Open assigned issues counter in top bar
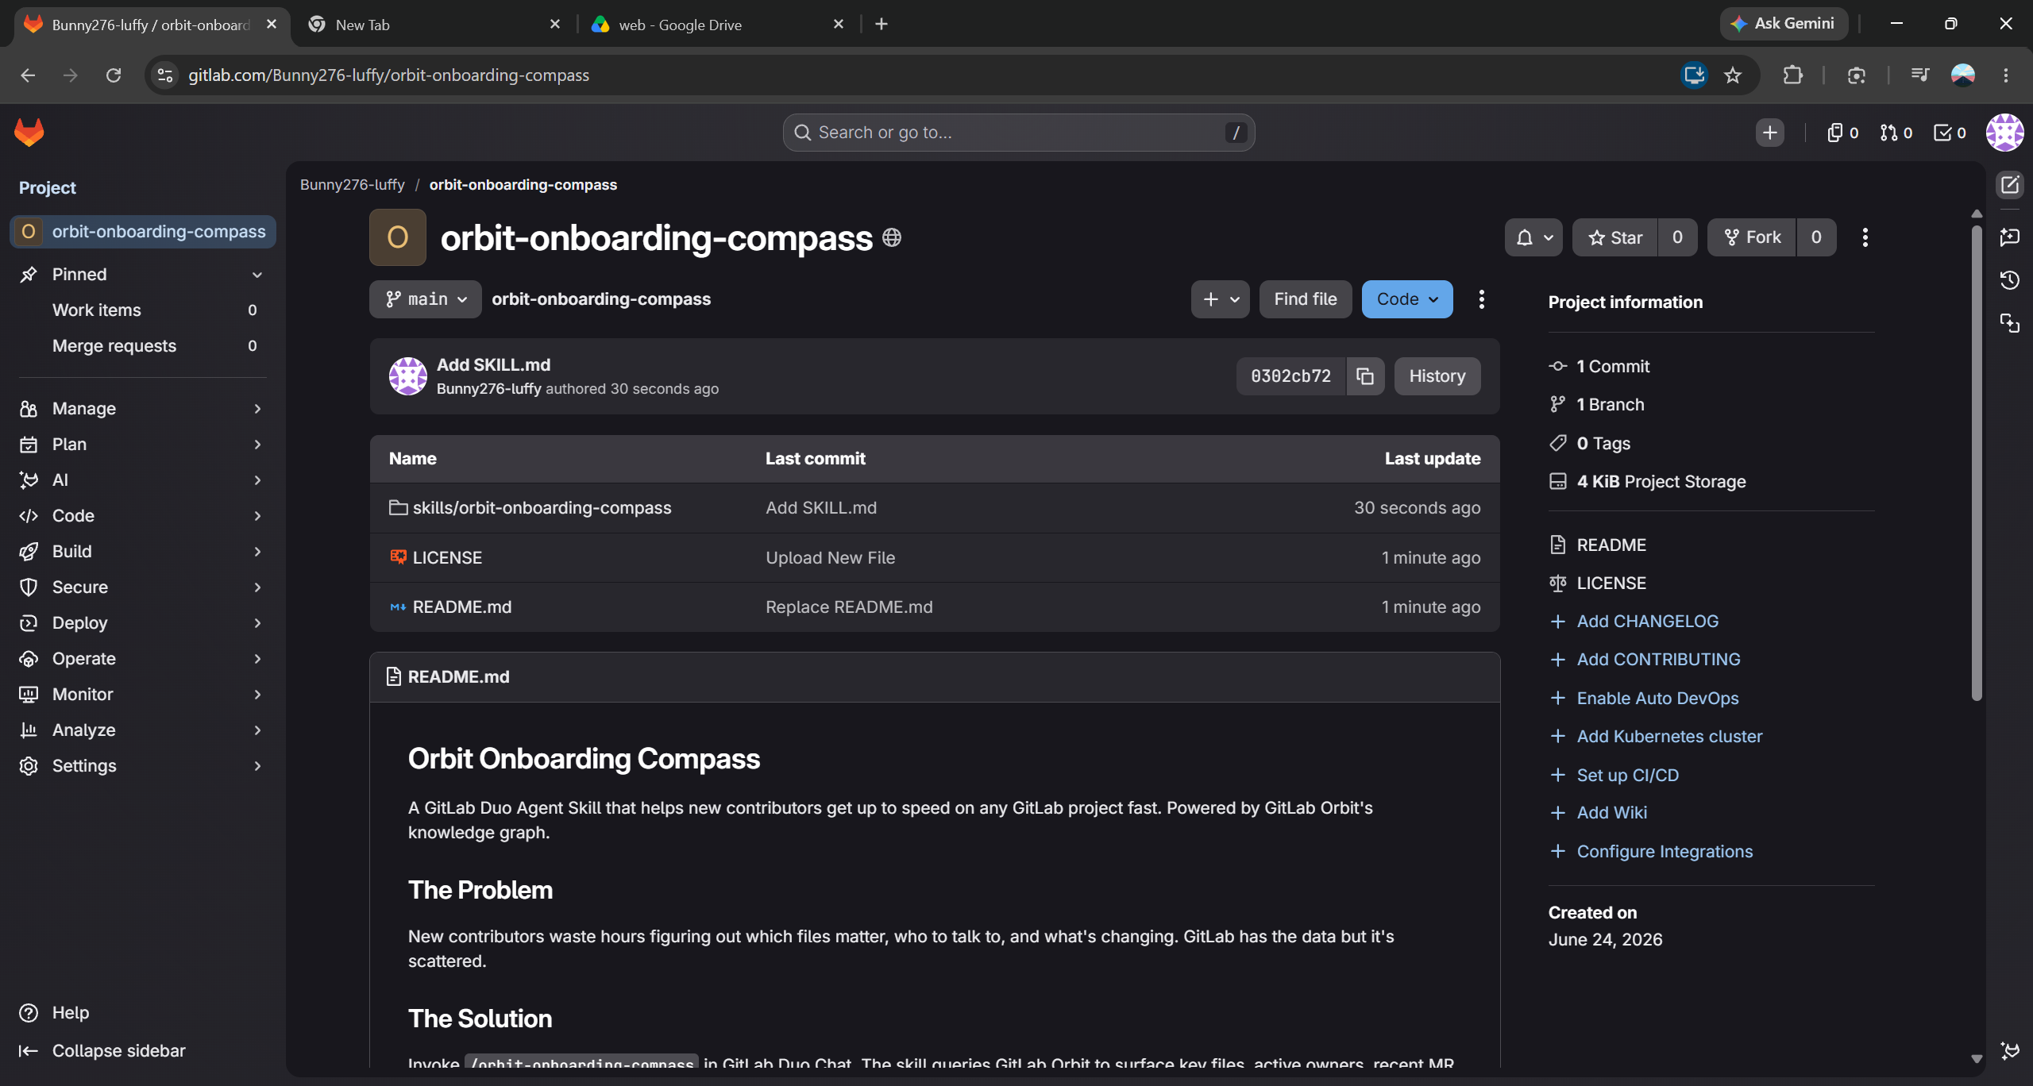2033x1086 pixels. coord(1842,133)
